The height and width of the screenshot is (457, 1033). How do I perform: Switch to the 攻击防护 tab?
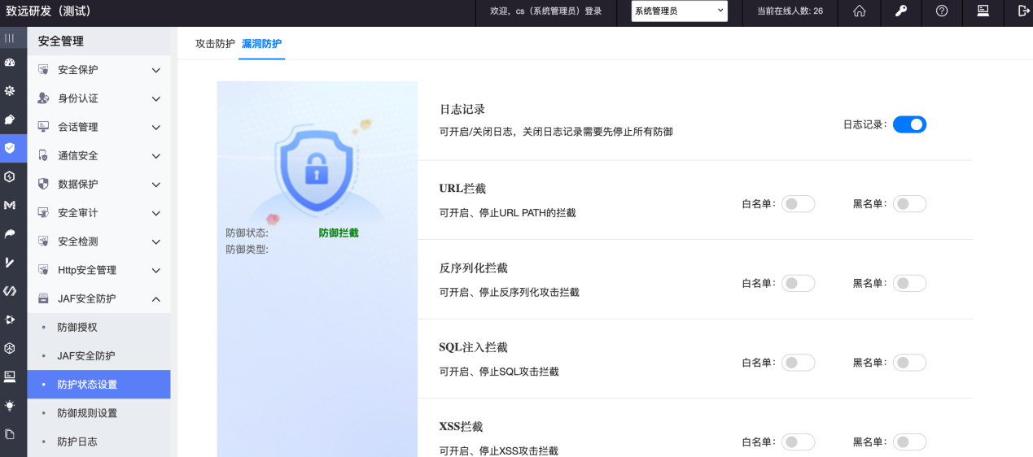215,43
